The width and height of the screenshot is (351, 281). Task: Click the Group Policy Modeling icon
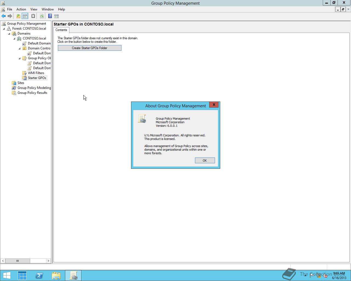14,88
